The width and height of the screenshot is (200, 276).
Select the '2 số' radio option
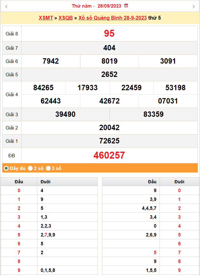coord(30,168)
